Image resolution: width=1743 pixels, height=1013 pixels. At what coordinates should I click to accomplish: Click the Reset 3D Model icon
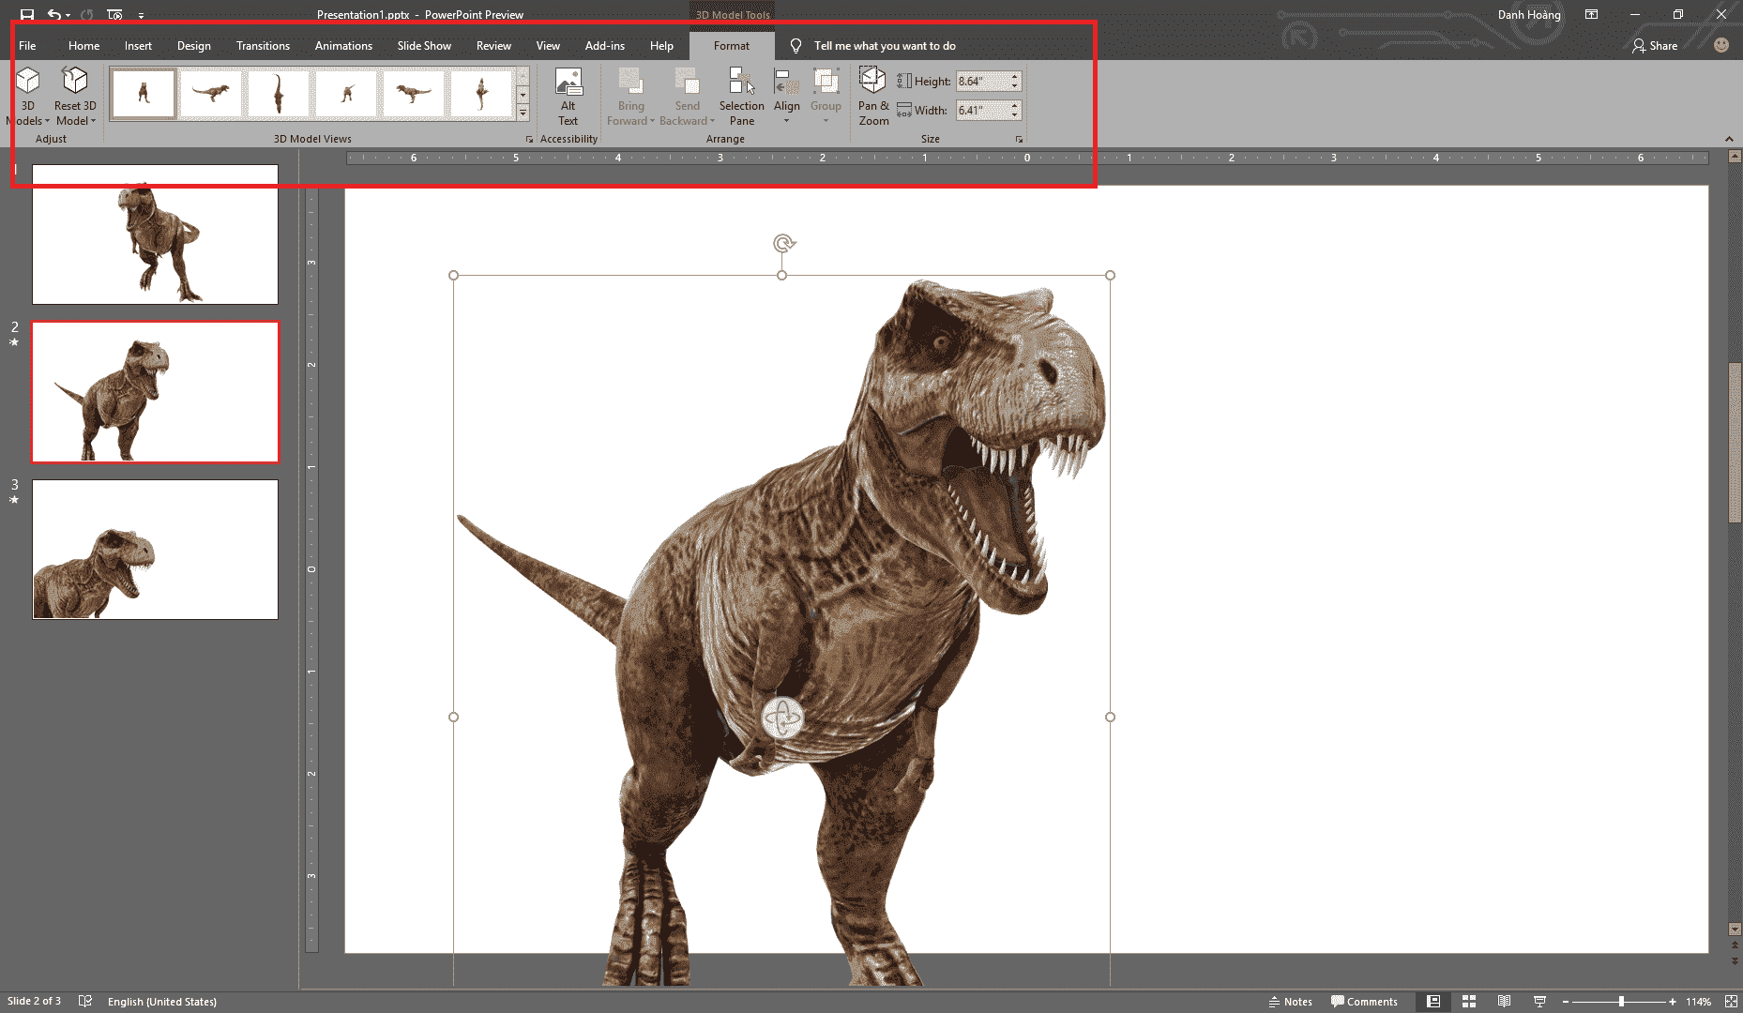tap(75, 82)
